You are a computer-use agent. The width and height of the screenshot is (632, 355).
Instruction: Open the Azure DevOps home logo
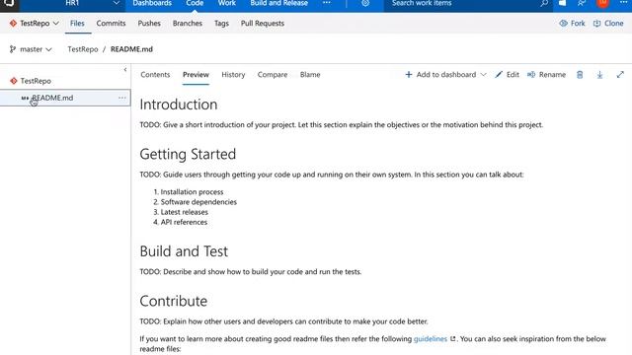pyautogui.click(x=9, y=4)
